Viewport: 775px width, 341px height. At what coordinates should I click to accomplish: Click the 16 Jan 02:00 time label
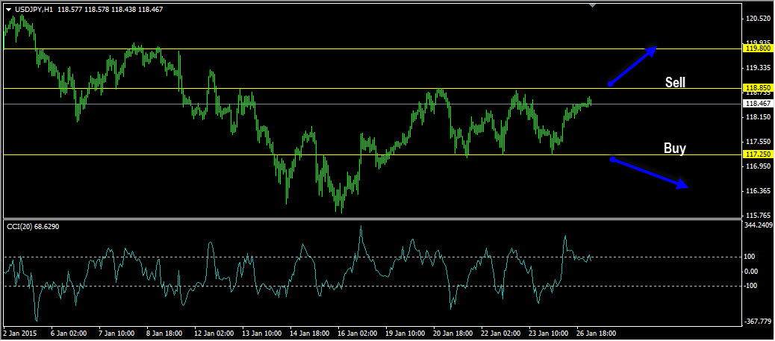coord(359,334)
